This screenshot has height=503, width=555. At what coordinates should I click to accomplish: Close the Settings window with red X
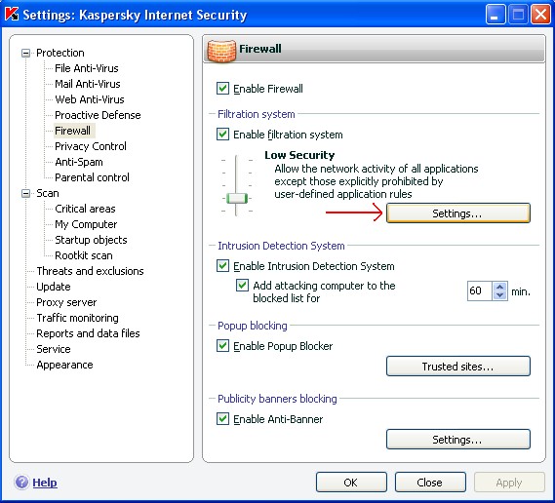point(540,15)
